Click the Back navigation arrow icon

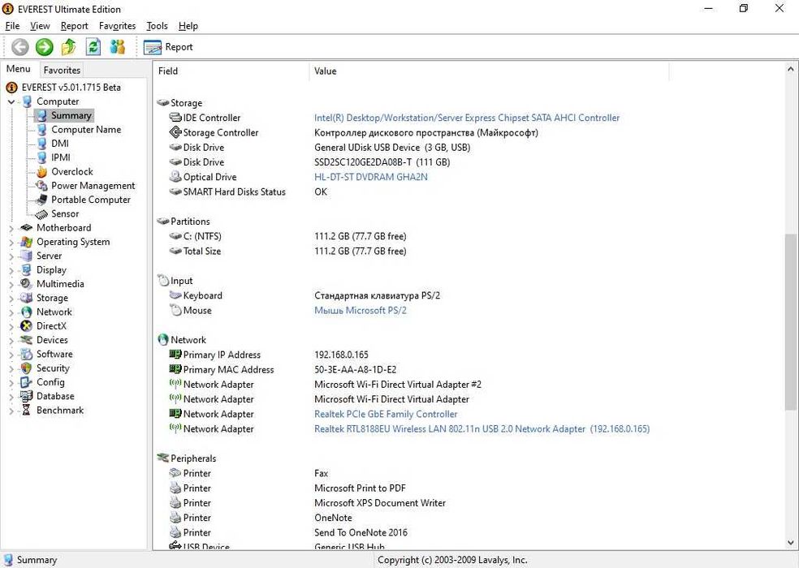pos(20,47)
